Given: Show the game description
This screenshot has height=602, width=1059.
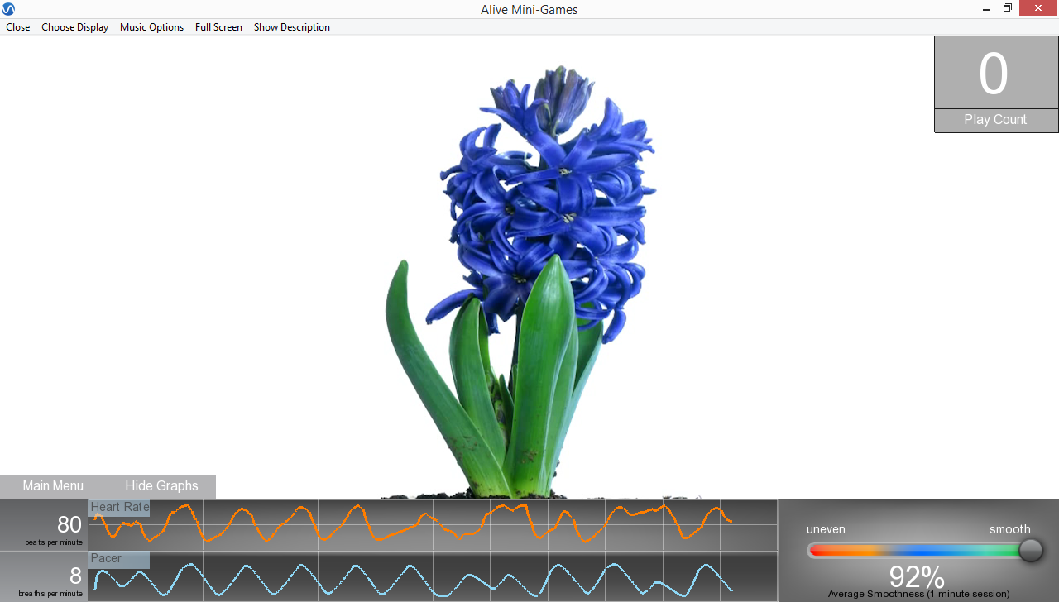Looking at the screenshot, I should point(291,27).
